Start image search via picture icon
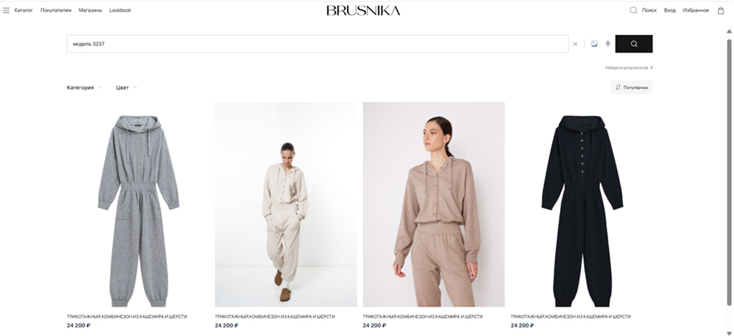Screen dimensions: 734x336 pos(594,44)
